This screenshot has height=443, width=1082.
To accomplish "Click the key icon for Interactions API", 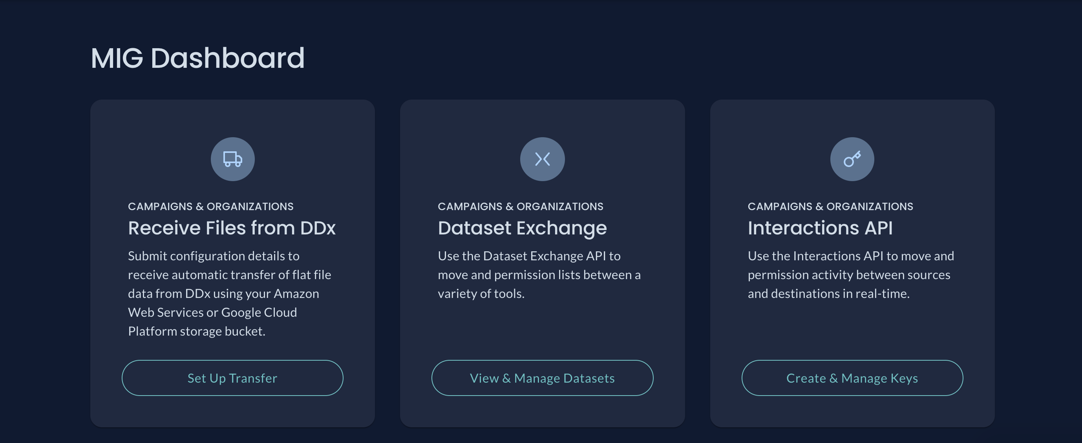I will pos(852,159).
